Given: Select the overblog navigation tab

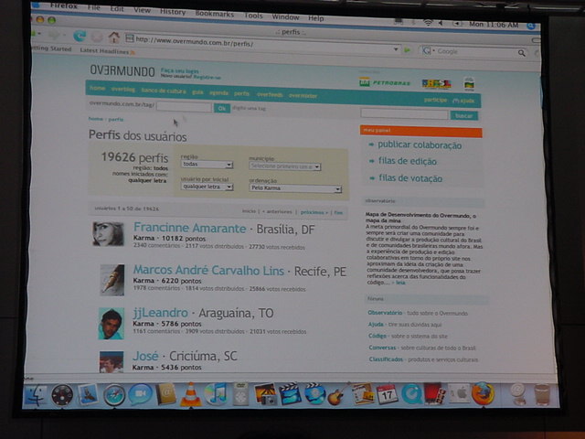Looking at the screenshot, I should (123, 90).
